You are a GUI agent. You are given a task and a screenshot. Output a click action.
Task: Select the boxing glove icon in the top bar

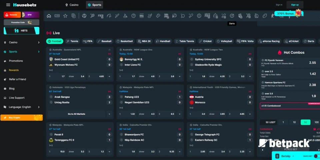point(158,16)
